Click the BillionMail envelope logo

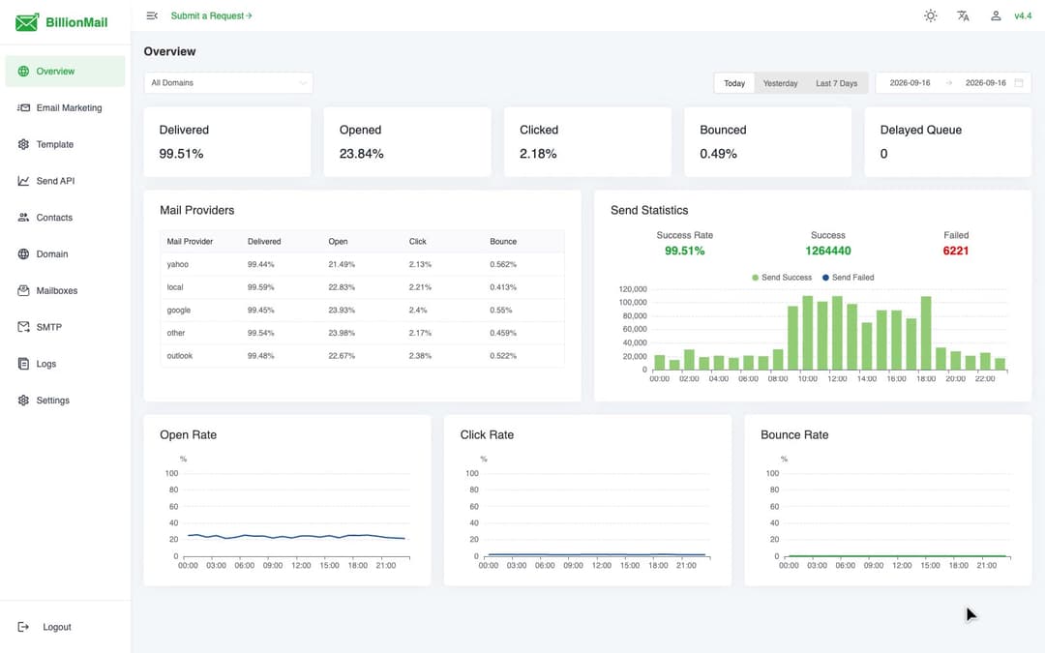tap(27, 22)
